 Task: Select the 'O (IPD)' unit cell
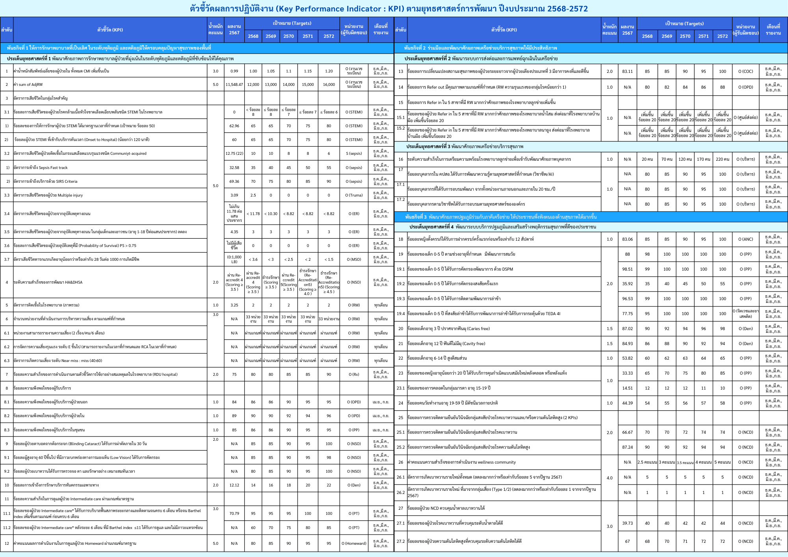[x=353, y=416]
